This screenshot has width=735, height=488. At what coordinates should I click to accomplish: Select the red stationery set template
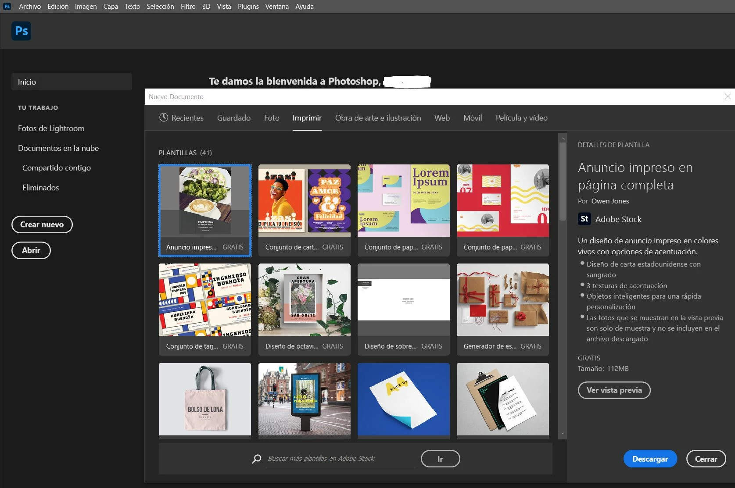[x=502, y=210]
